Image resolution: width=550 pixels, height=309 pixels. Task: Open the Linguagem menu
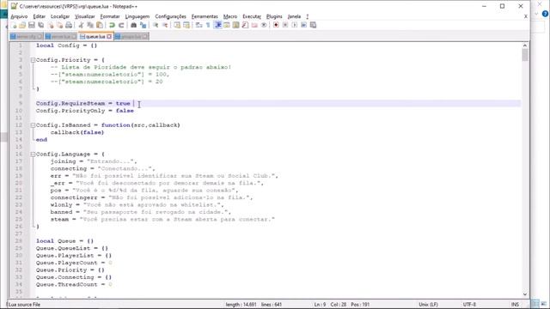137,16
